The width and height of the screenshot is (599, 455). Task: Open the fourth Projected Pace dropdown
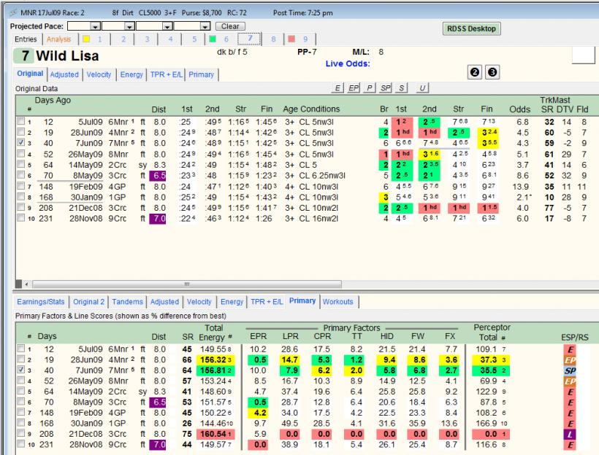tap(205, 26)
